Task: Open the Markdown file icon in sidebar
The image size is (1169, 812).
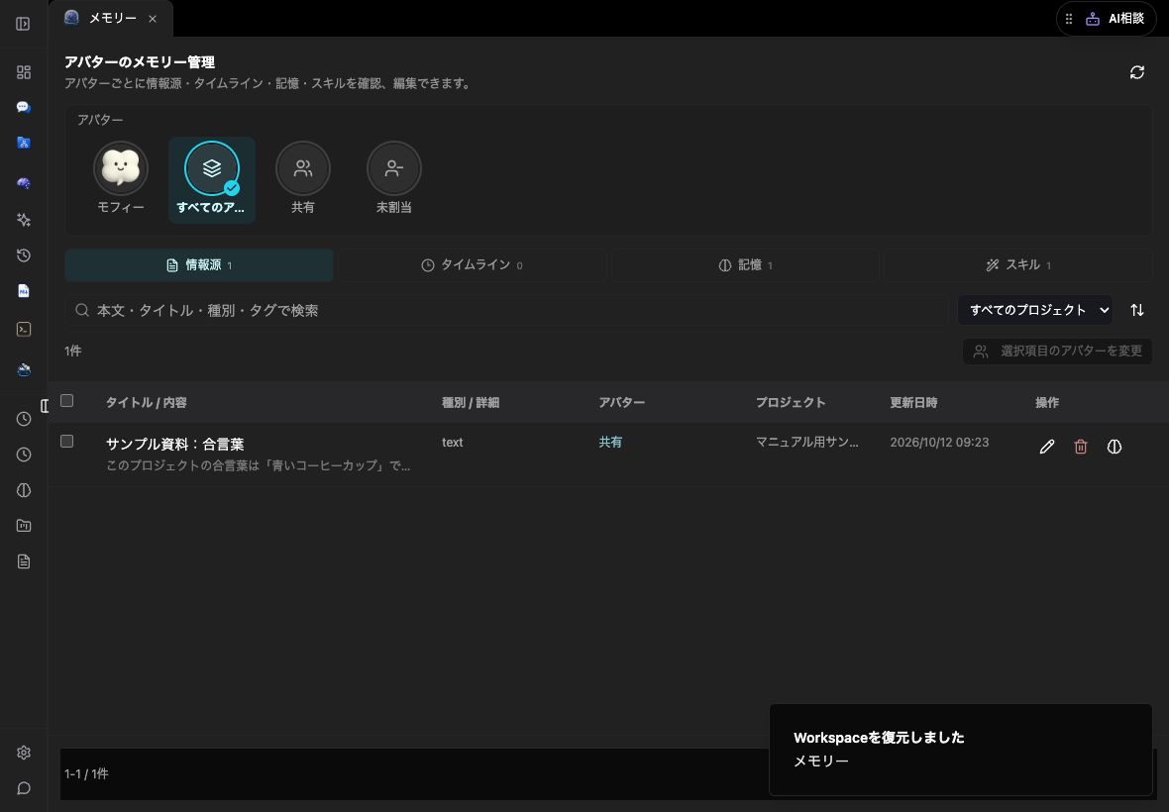Action: click(24, 291)
